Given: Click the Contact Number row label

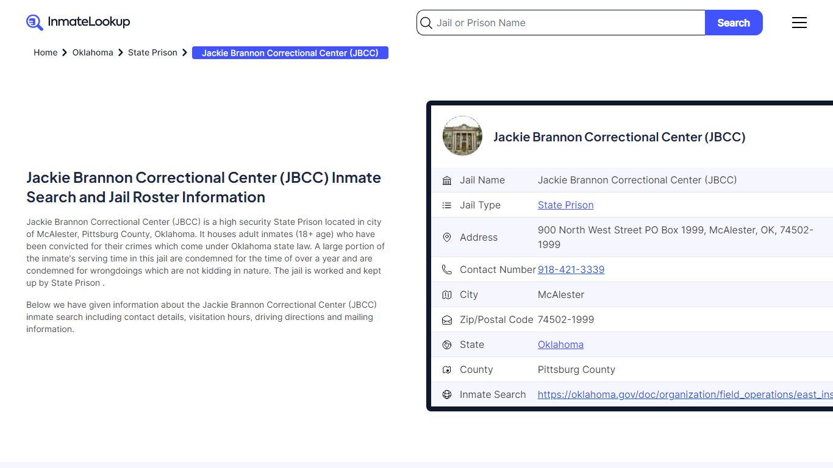Looking at the screenshot, I should click(498, 269).
